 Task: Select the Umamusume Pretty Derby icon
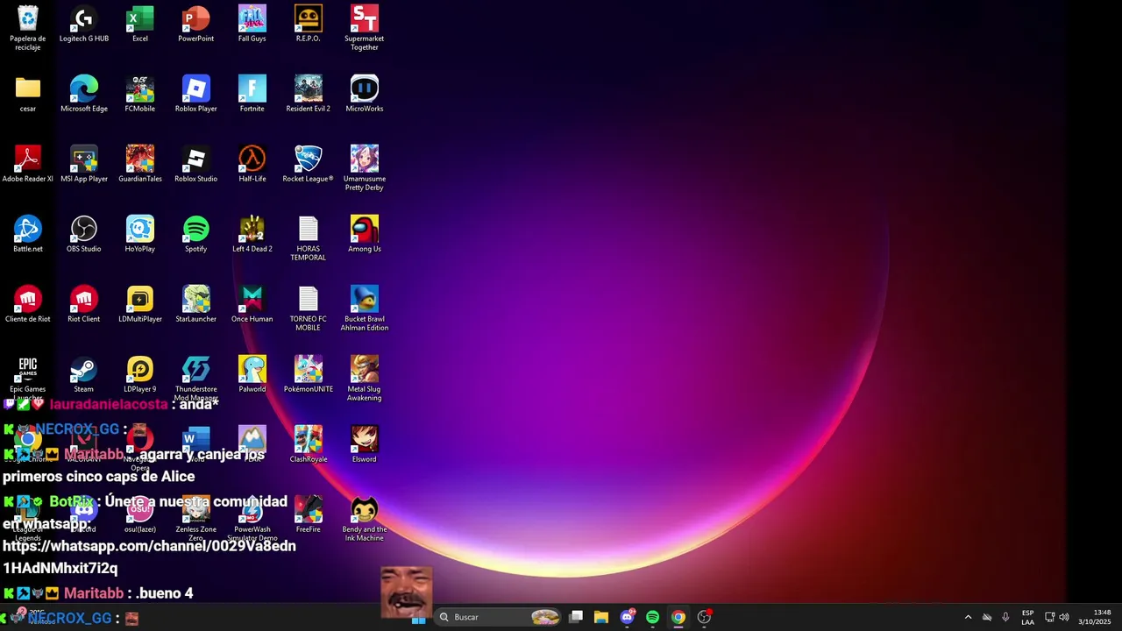pos(365,168)
